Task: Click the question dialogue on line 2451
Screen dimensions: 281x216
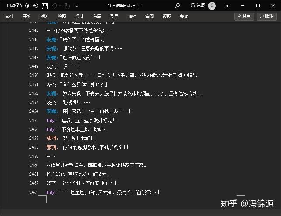Action: (84, 84)
